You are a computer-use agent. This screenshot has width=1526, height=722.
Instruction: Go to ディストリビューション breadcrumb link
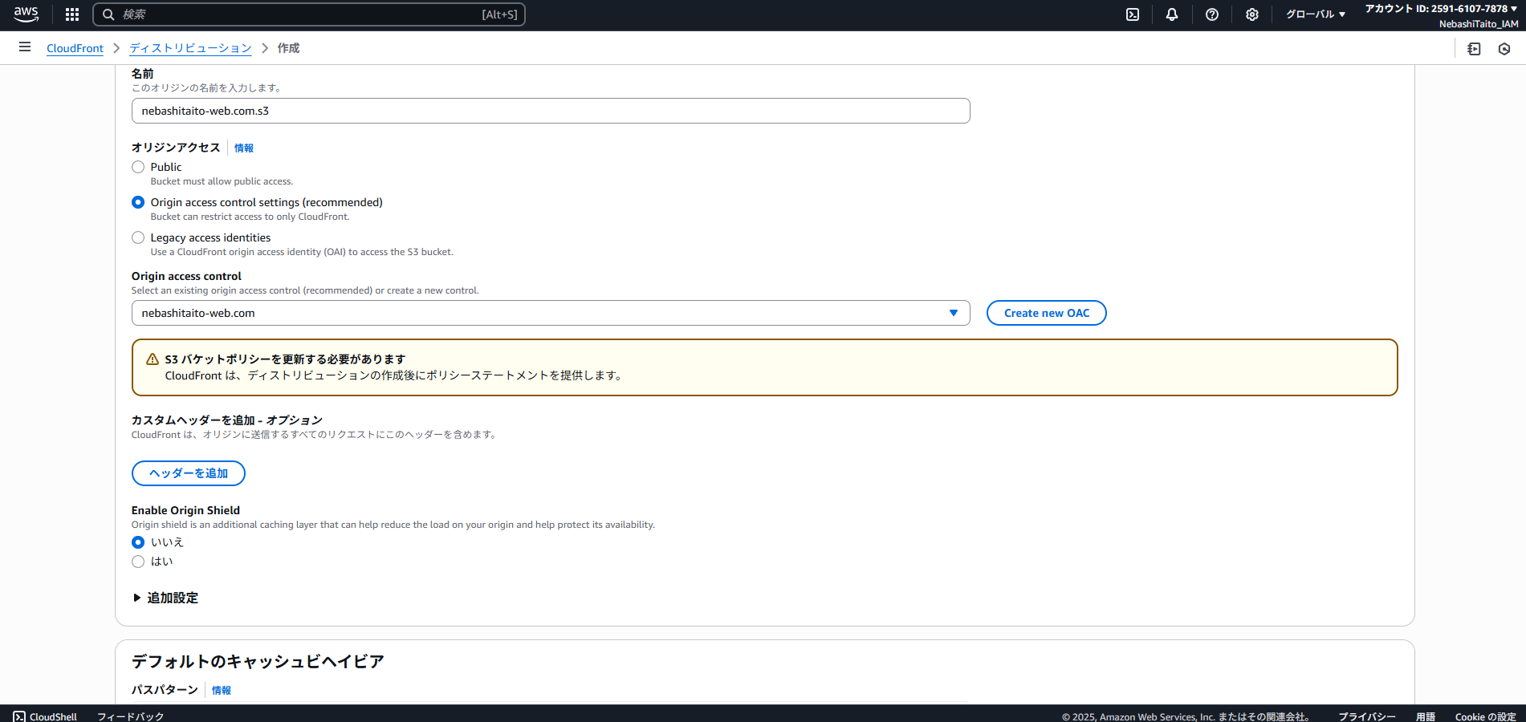click(x=190, y=48)
